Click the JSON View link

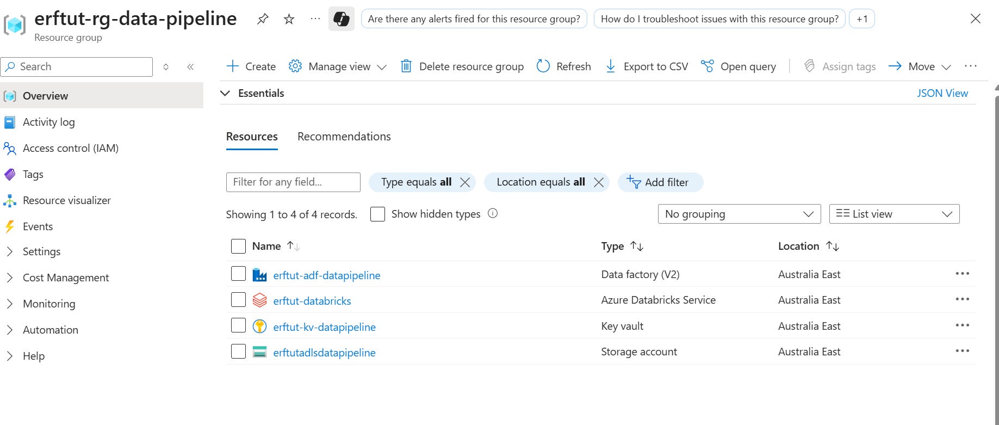point(942,93)
